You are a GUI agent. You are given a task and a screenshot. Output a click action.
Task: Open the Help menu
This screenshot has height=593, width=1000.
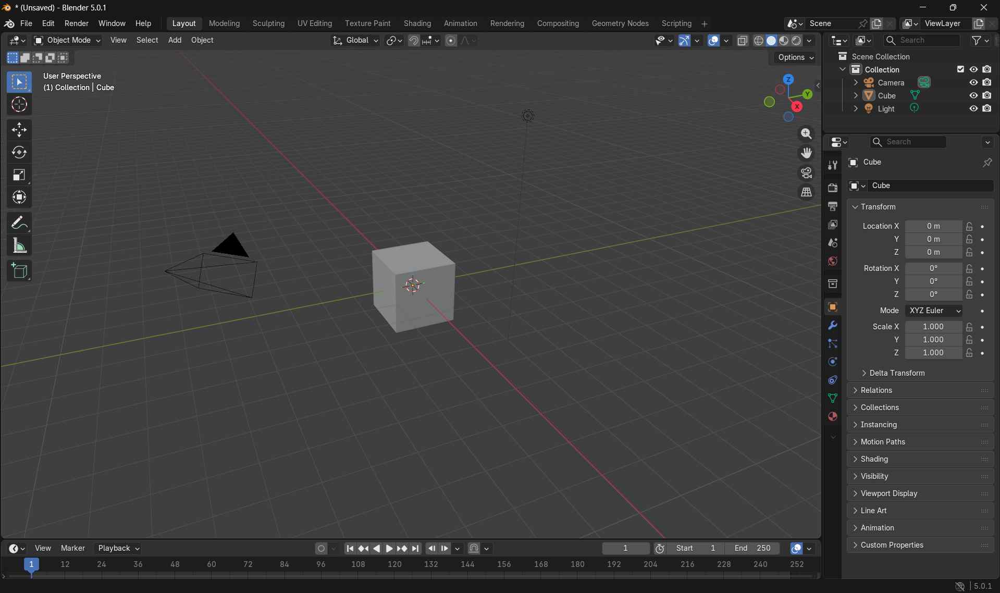click(144, 23)
